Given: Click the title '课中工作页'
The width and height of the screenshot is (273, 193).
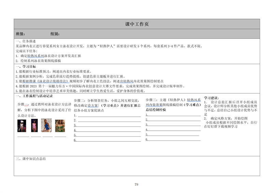Looking at the screenshot, I should [137, 24].
